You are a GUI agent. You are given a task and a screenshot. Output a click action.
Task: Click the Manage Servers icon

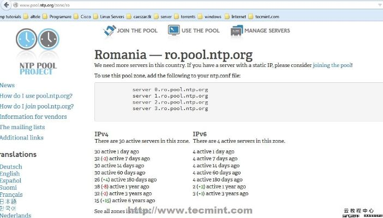click(x=236, y=31)
